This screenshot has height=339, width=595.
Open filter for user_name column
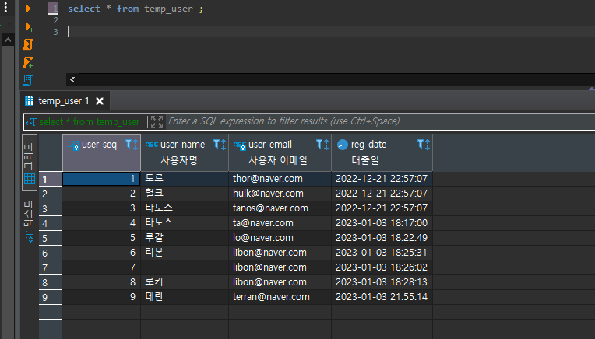point(217,144)
